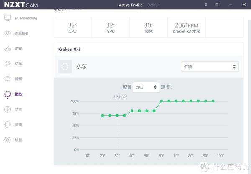This screenshot has height=174, width=251.
Task: Select the curve point at 80°
Action: [x=191, y=101]
